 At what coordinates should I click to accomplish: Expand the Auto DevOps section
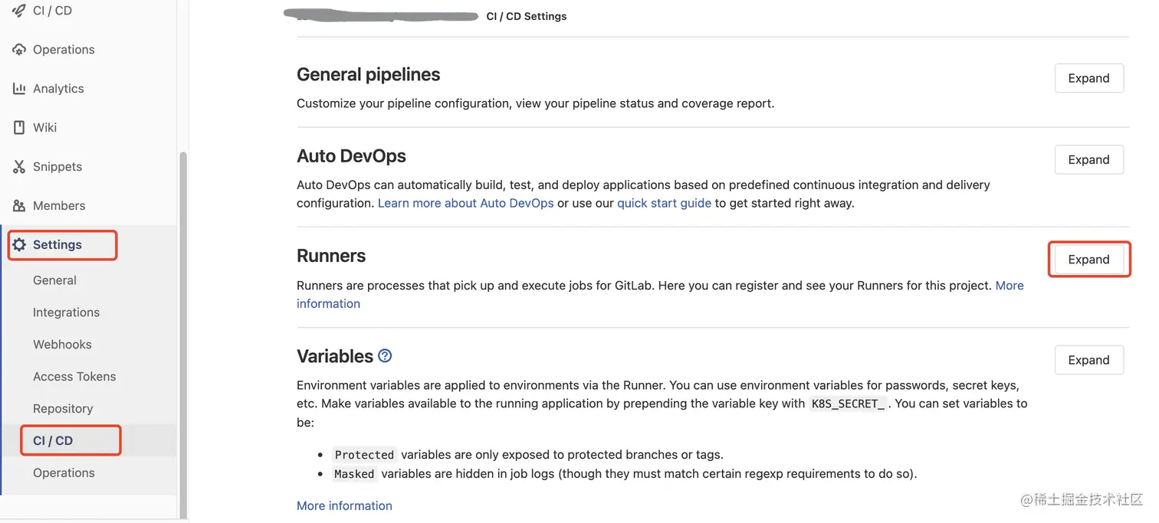pyautogui.click(x=1088, y=159)
